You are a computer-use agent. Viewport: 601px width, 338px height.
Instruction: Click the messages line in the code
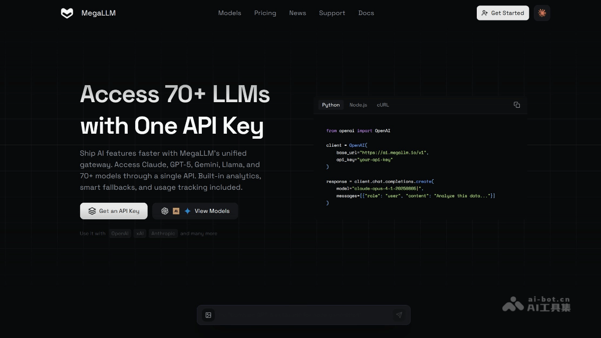[x=416, y=196]
